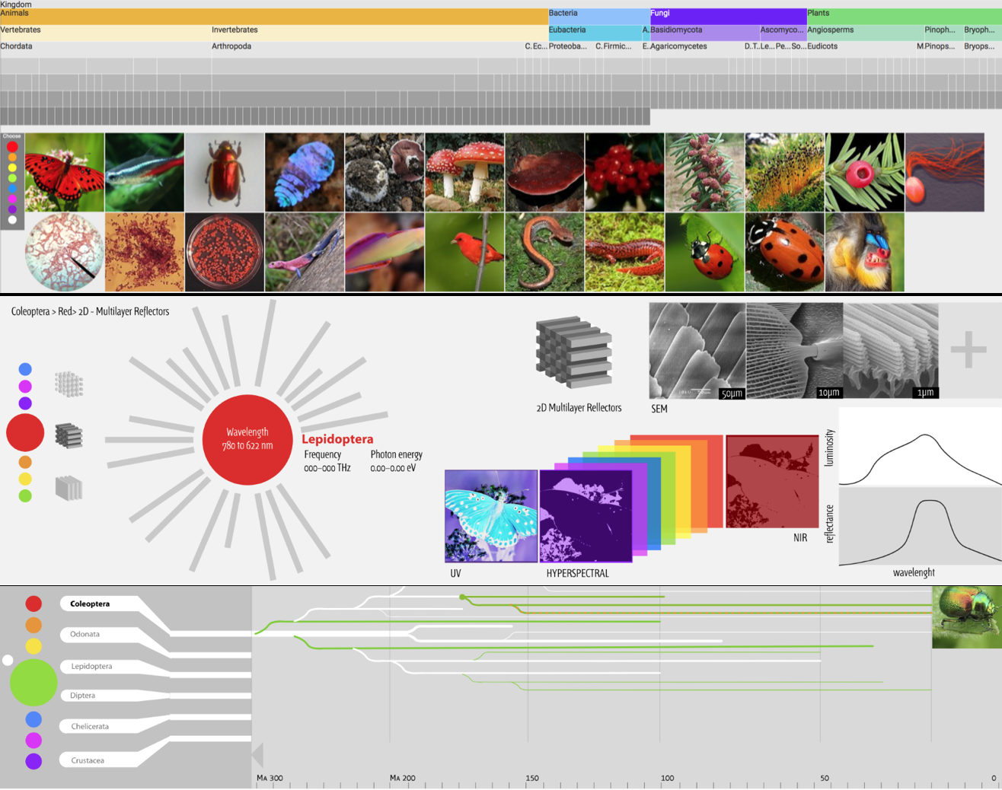The width and height of the screenshot is (1002, 790).
Task: Click the red Wavelength circle
Action: click(x=247, y=439)
